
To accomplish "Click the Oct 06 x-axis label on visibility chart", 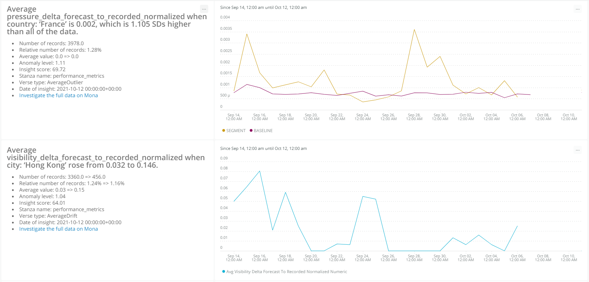I will coord(517,258).
